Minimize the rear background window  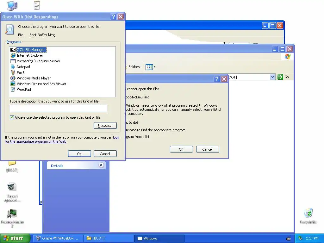coord(265,26)
